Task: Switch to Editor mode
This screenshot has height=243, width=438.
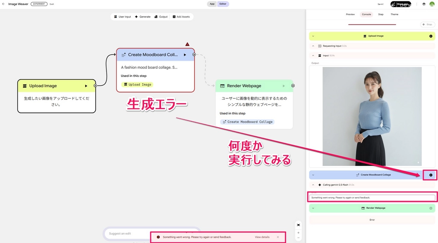Action: click(x=223, y=4)
